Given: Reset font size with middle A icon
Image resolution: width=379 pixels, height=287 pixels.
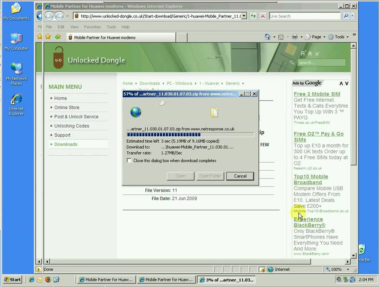Looking at the screenshot, I should [x=310, y=54].
